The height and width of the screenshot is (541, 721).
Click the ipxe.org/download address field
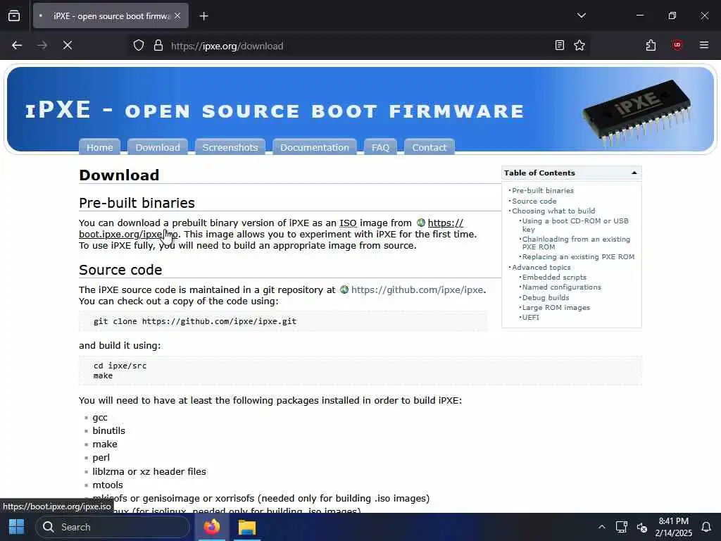[358, 46]
